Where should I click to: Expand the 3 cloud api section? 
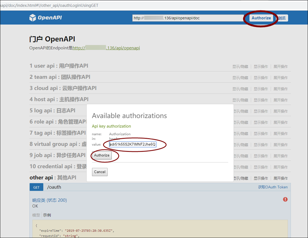coord(63,88)
